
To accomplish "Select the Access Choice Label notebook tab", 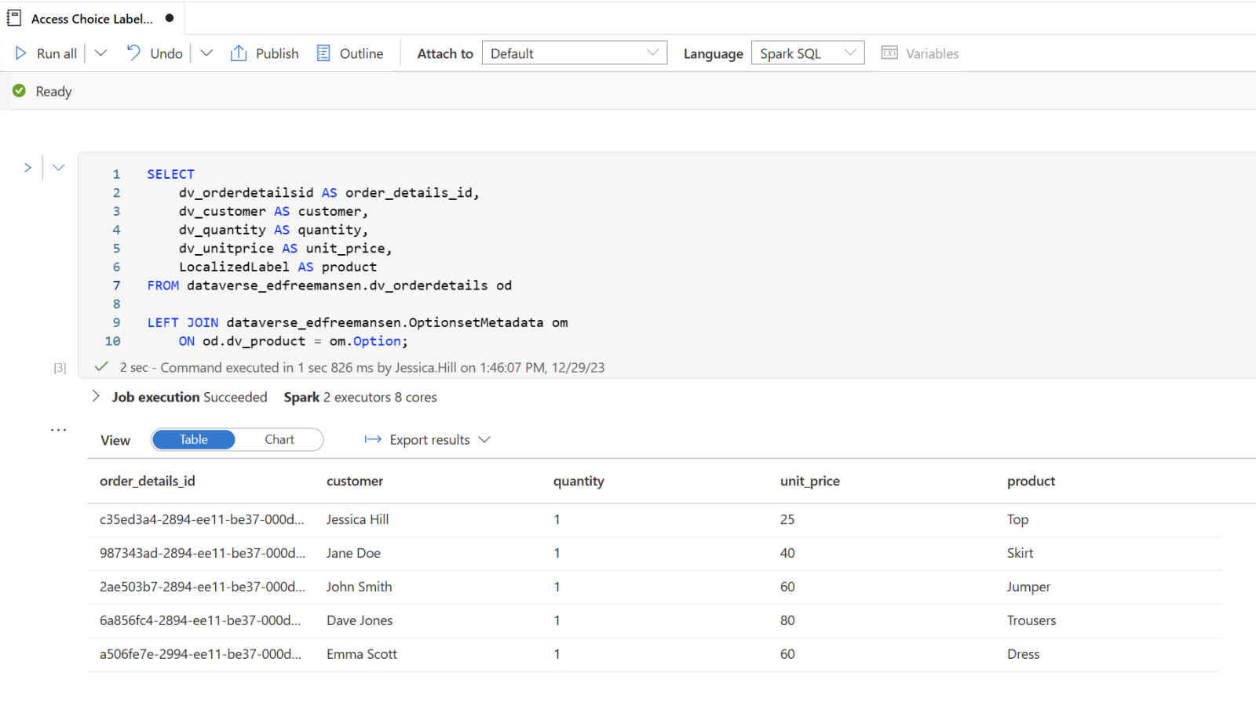I will pyautogui.click(x=93, y=19).
